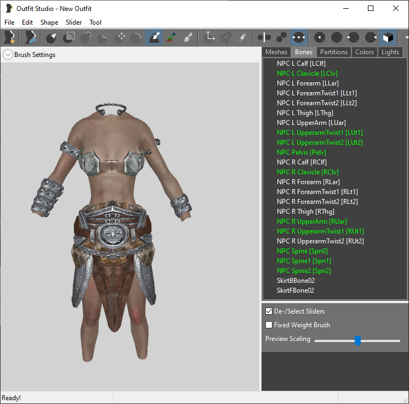Collapse the Brush Settings panel
409x404 pixels.
(8, 55)
